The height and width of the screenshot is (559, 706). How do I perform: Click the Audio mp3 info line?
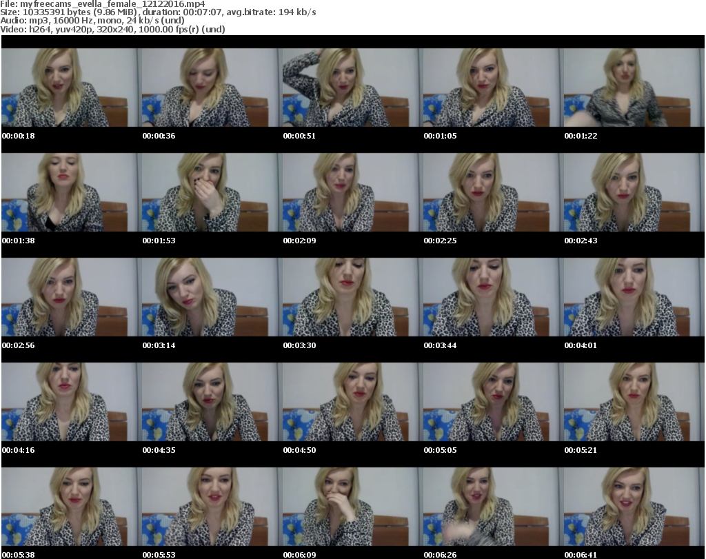click(x=92, y=20)
